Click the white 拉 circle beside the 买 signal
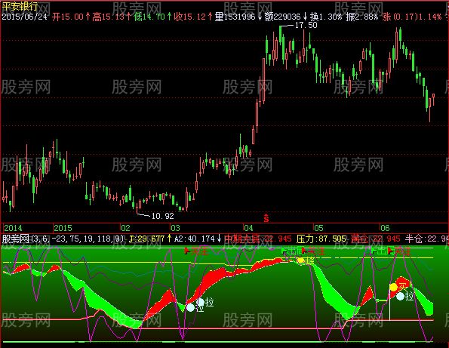 pos(400,296)
